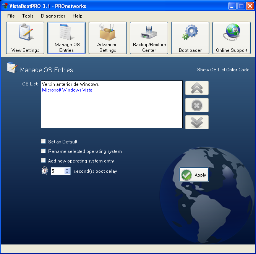Close the VistaBootPRO window
Viewport: 256px width, 254px height.
pos(250,6)
